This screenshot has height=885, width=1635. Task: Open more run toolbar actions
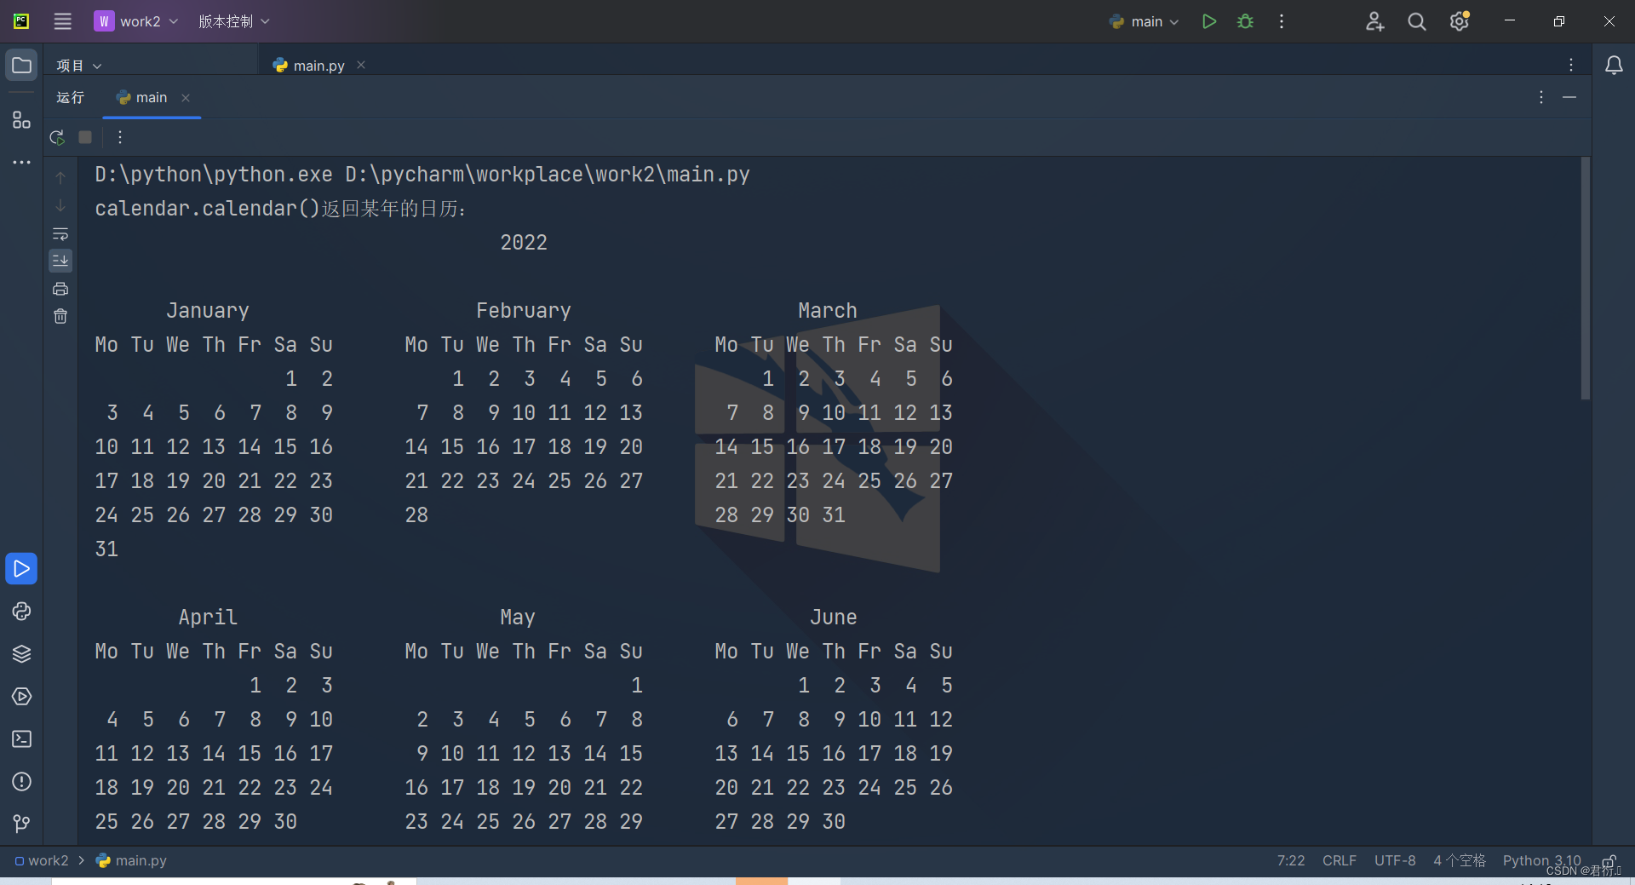pyautogui.click(x=120, y=137)
